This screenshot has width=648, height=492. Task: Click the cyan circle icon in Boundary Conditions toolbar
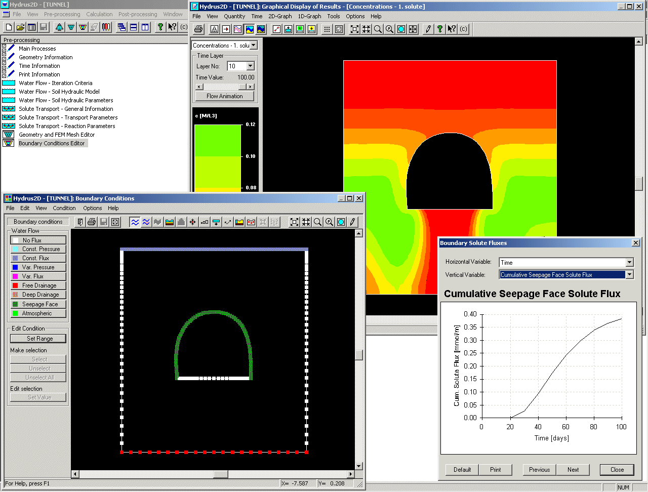pyautogui.click(x=341, y=222)
